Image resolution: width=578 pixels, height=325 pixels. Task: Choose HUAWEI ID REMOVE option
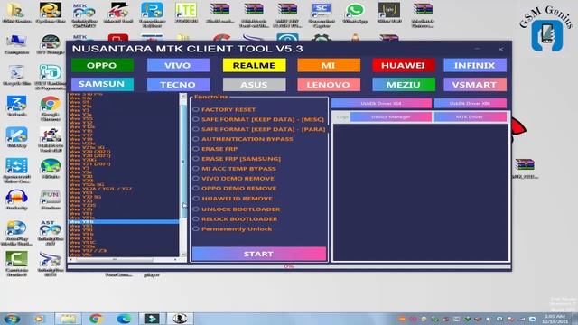coord(196,199)
